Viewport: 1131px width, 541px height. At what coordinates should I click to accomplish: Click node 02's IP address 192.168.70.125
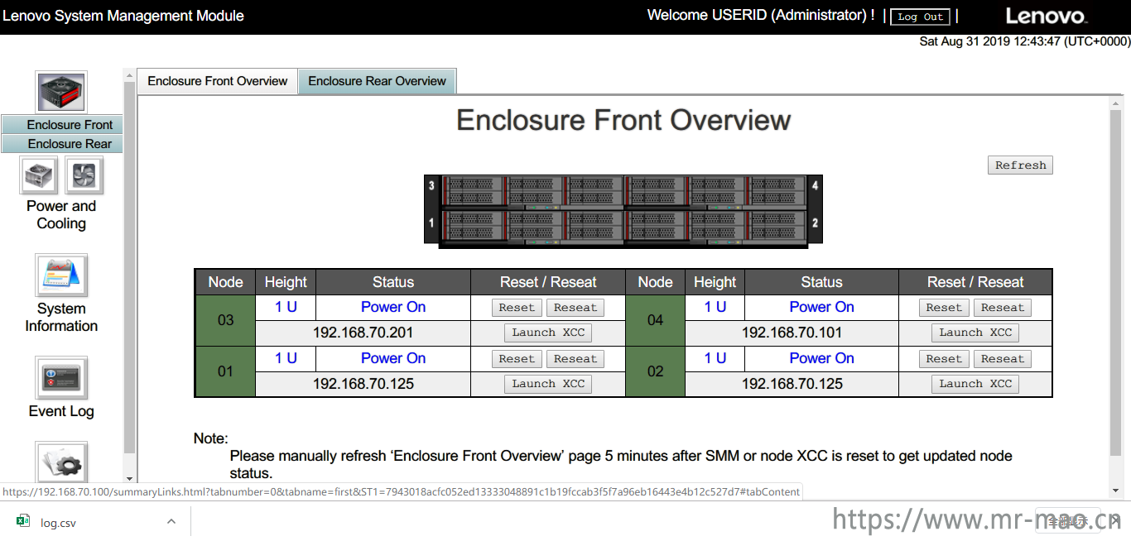[792, 384]
